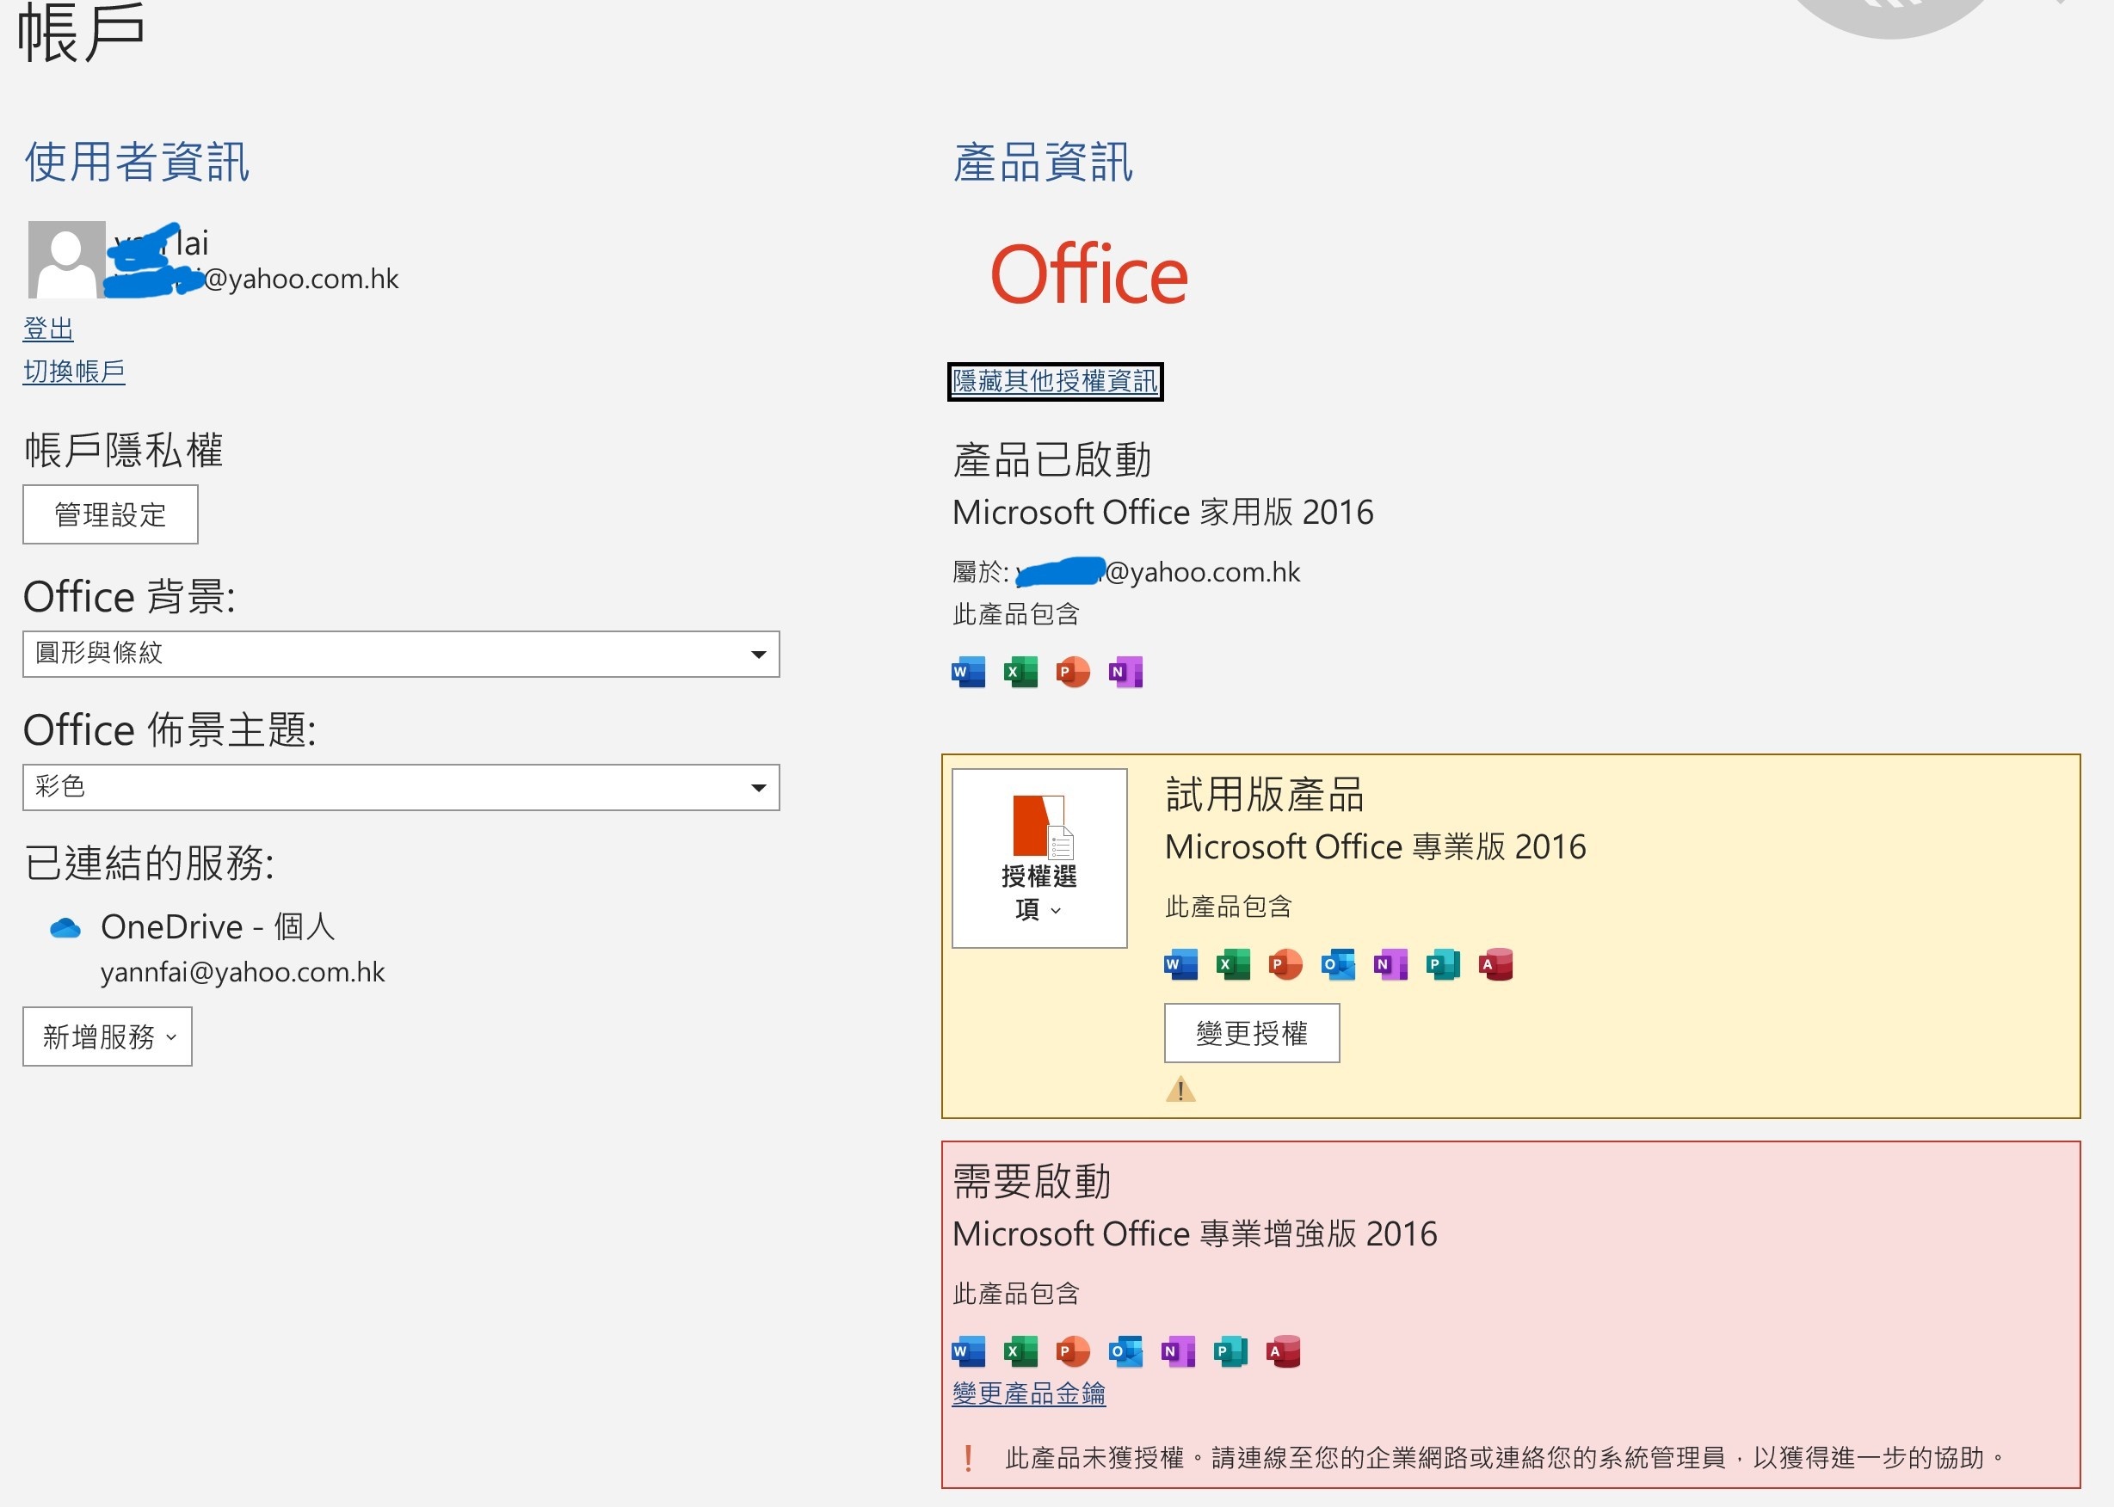The width and height of the screenshot is (2114, 1507).
Task: Click the 帳戶隱私權 heading
Action: 123,450
